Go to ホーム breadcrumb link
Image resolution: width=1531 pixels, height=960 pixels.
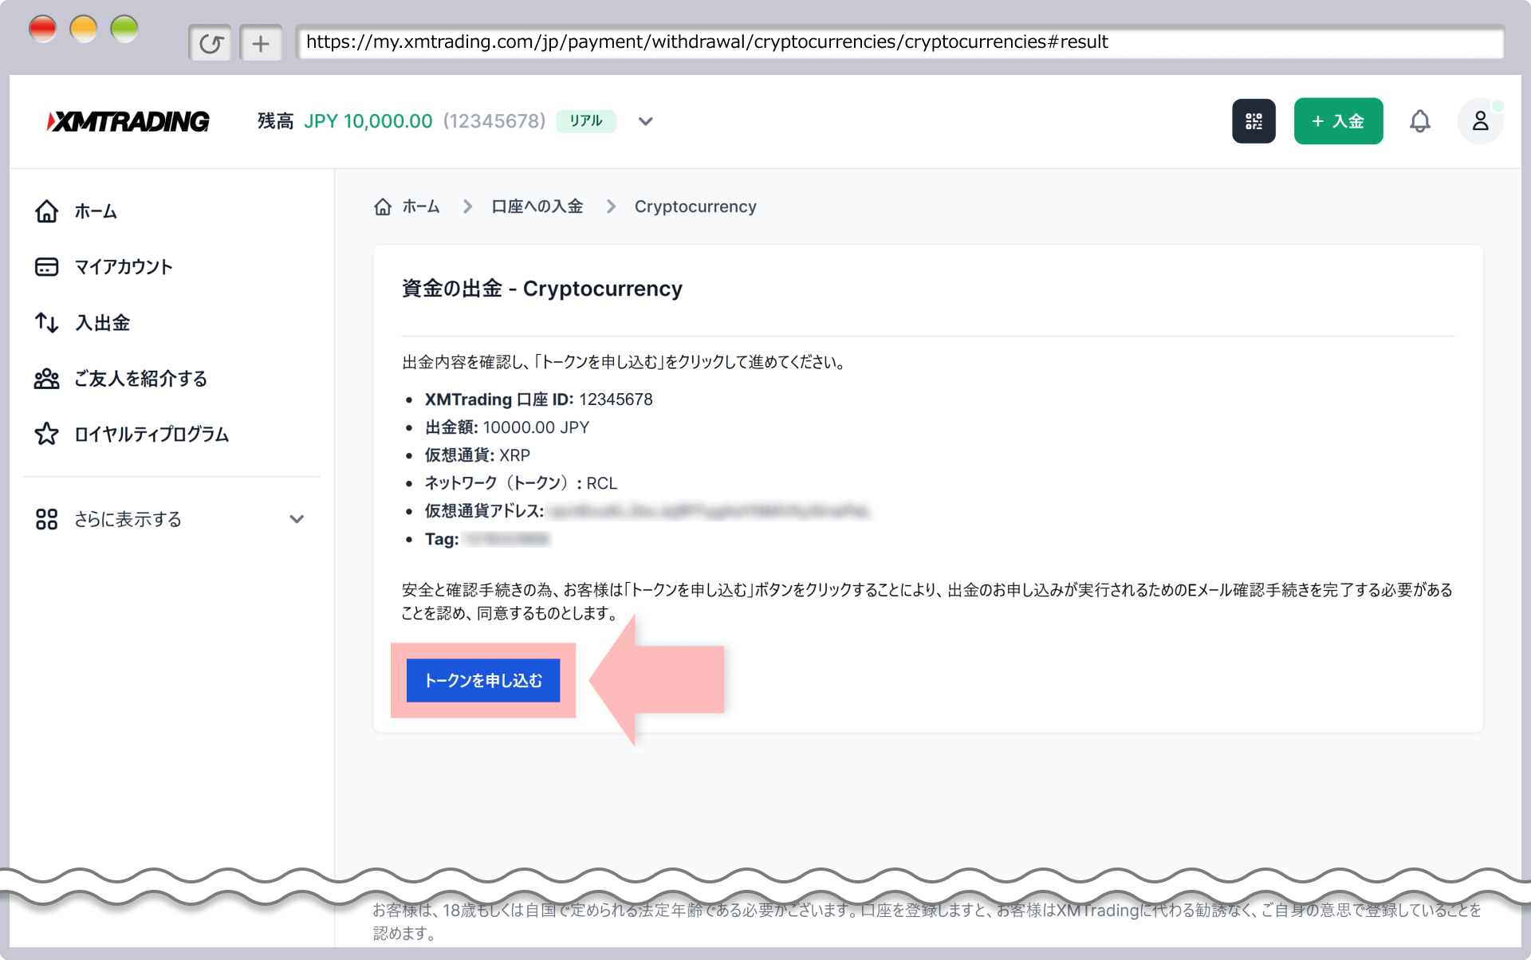421,207
